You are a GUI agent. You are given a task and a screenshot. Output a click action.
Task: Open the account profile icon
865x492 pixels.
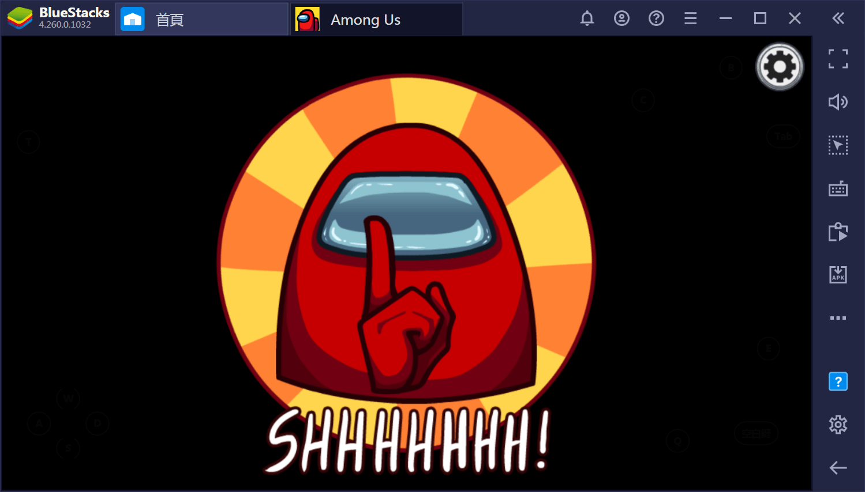click(x=621, y=18)
